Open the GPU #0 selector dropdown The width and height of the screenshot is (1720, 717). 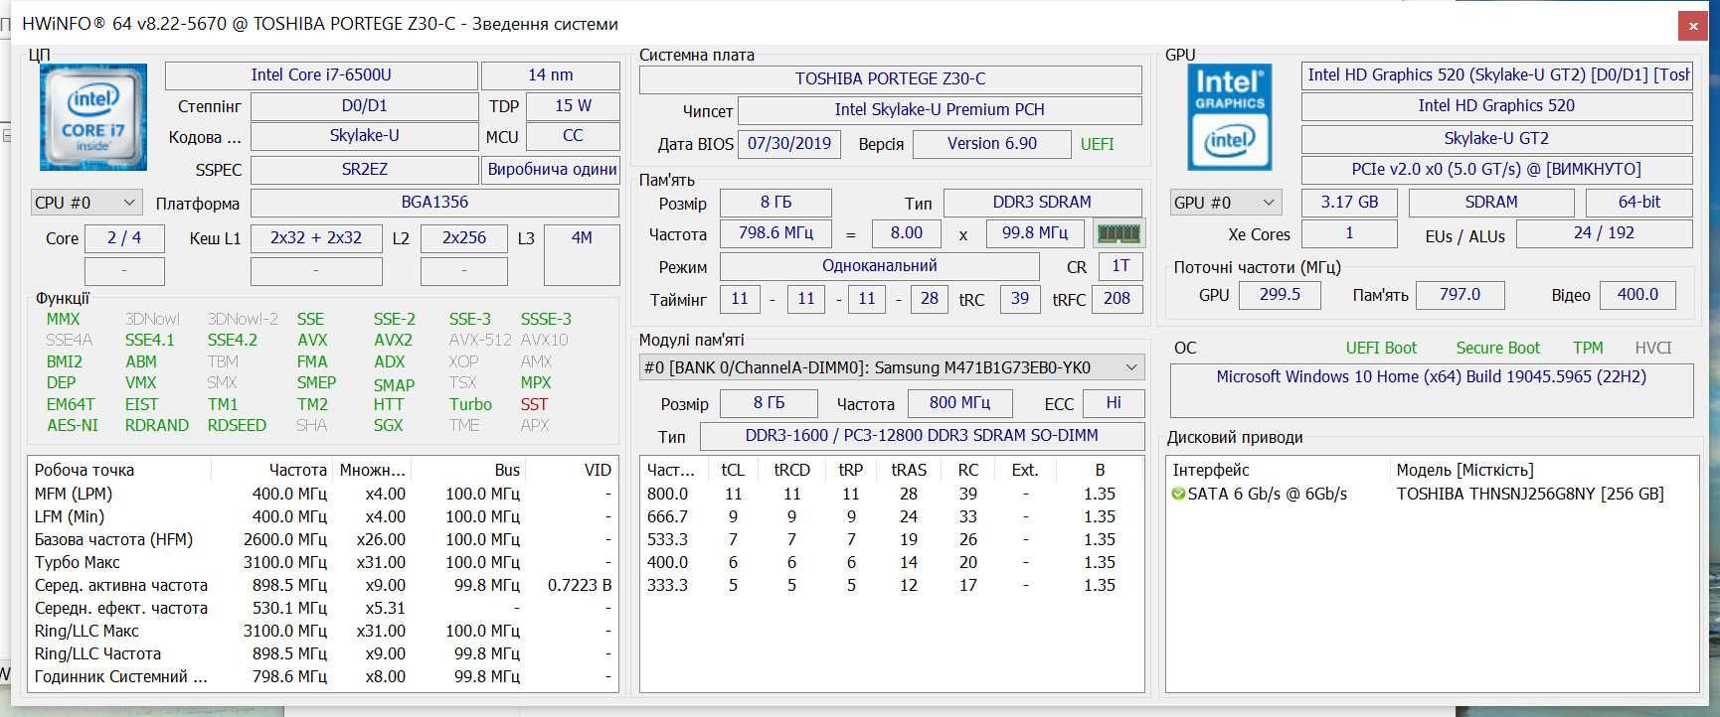click(1225, 203)
